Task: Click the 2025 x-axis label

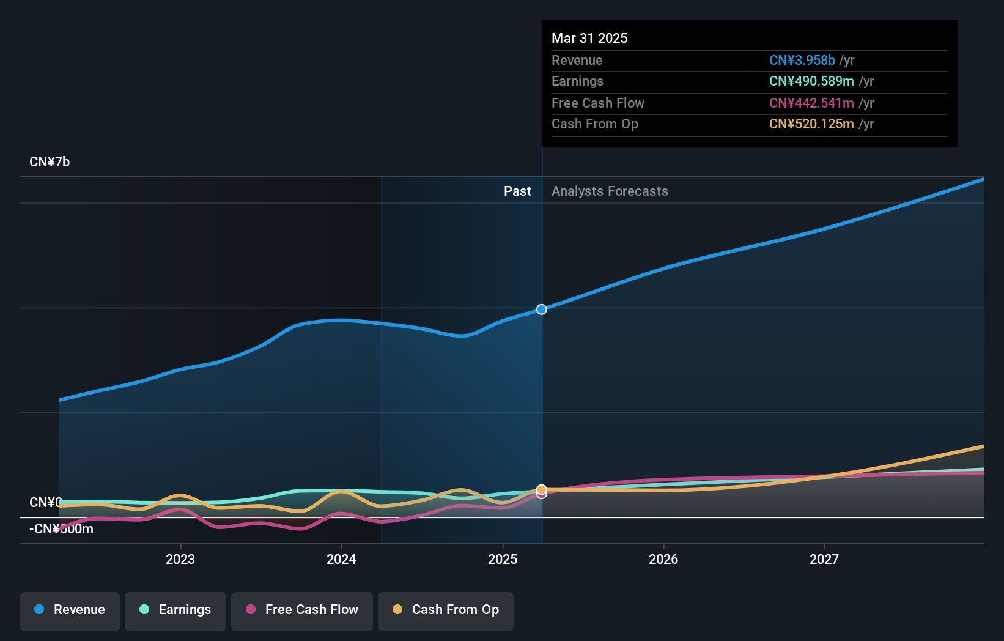Action: click(x=503, y=559)
